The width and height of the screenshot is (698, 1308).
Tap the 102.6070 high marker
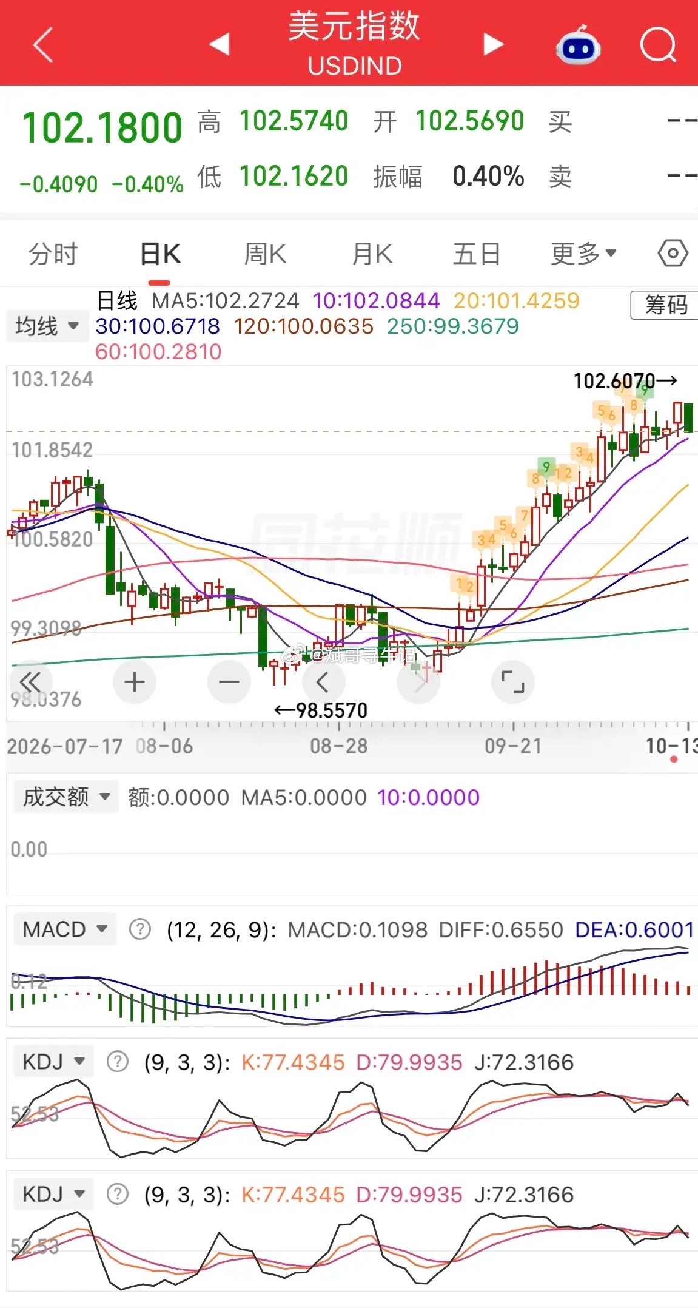(x=625, y=381)
